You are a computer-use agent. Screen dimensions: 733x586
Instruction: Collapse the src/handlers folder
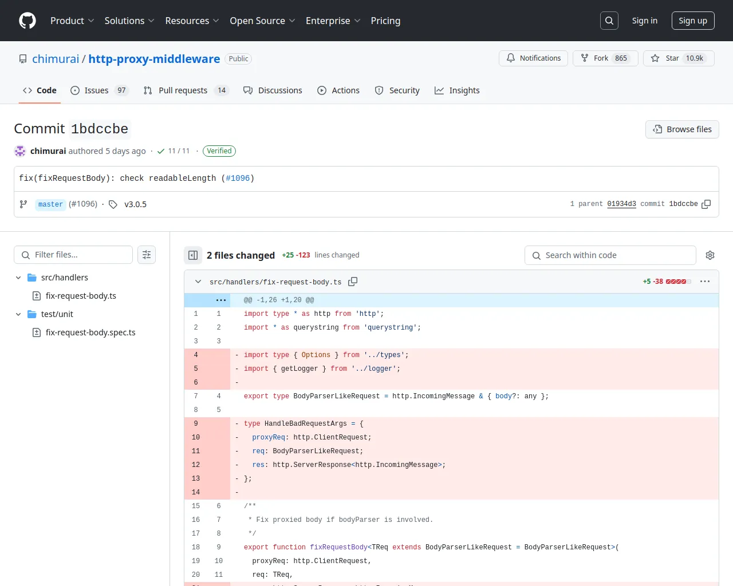(18, 278)
